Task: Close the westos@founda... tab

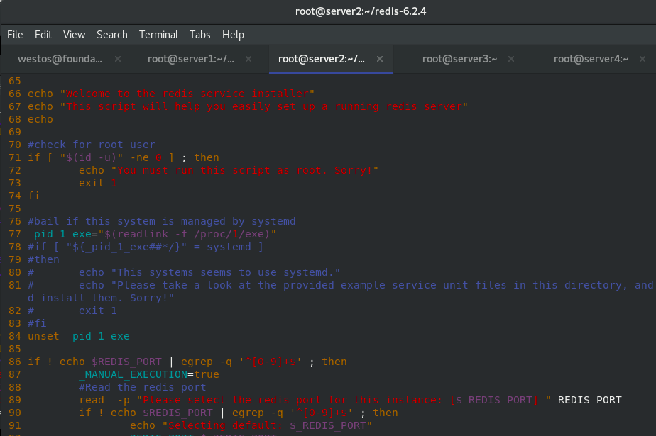Action: tap(118, 59)
